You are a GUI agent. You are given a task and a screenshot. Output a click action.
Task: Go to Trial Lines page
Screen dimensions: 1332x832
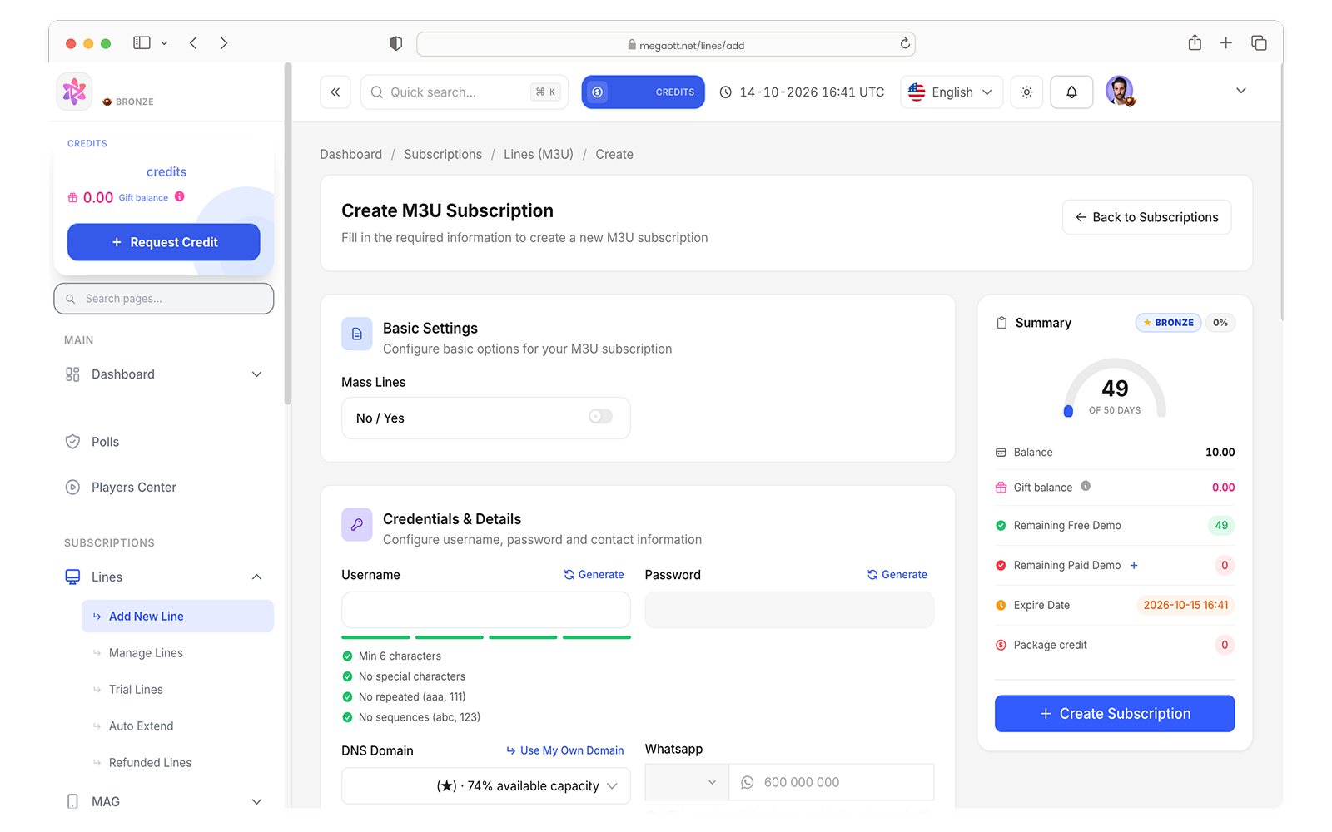pyautogui.click(x=136, y=690)
